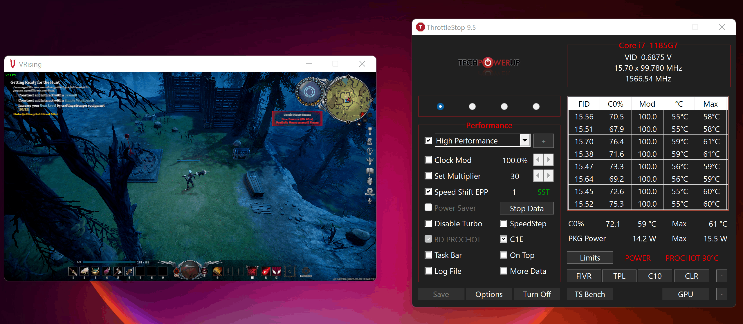This screenshot has height=324, width=743.
Task: Enable the Disable Turbo checkbox
Action: click(428, 223)
